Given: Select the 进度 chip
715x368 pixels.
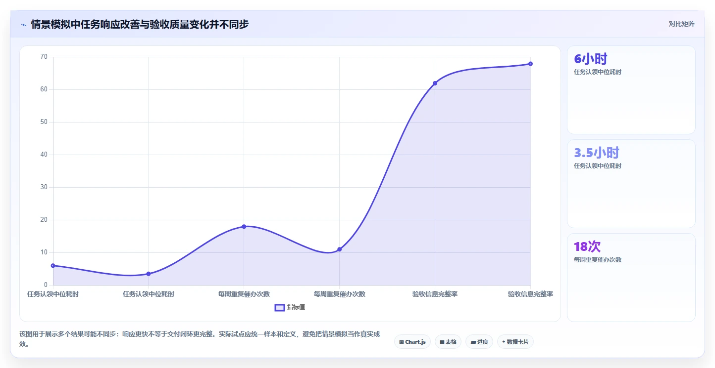Looking at the screenshot, I should tap(479, 342).
